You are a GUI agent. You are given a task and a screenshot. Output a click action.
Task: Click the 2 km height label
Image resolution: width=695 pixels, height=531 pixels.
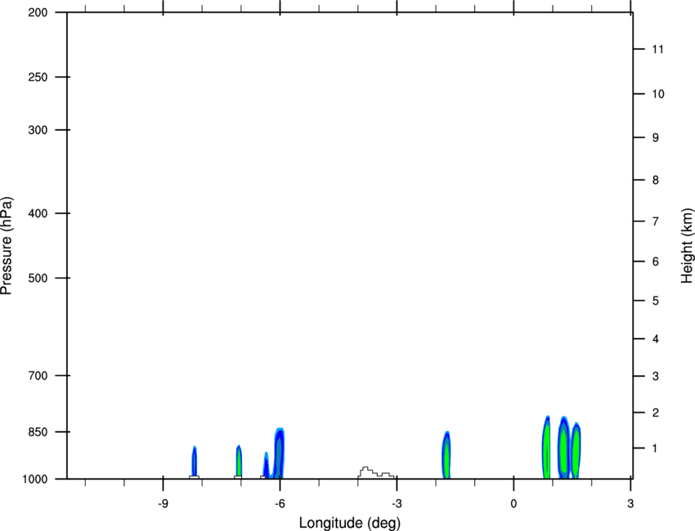(656, 413)
